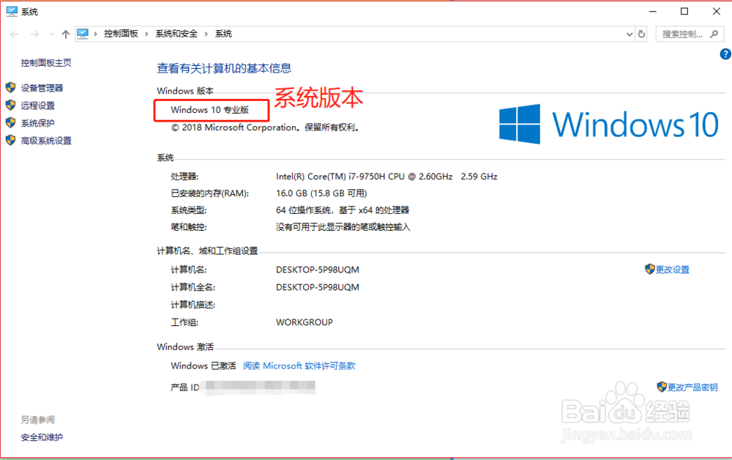
Task: Maximize the 系统 window
Action: point(684,11)
